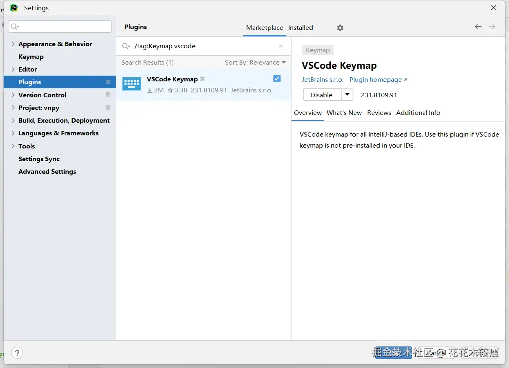
Task: Switch to the Marketplace tab
Action: [265, 27]
